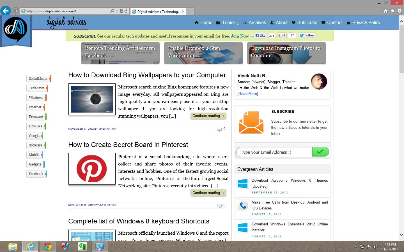Select the SocialMedia category tag
Viewport: 404px width, 252px height.
tap(38, 79)
